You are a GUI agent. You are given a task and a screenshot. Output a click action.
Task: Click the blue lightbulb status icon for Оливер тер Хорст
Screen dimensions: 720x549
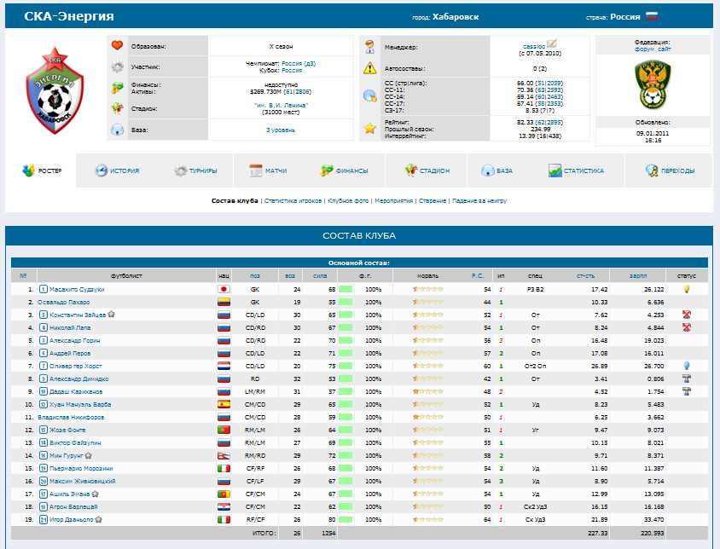tap(686, 366)
